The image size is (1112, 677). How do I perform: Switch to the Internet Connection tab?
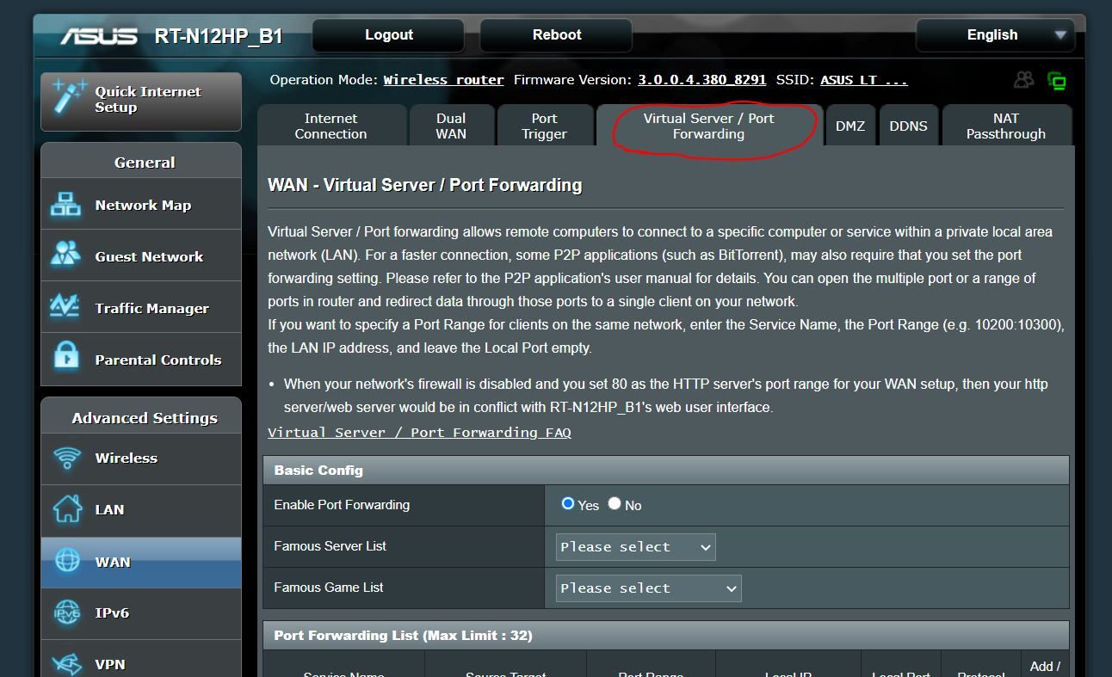pyautogui.click(x=331, y=126)
